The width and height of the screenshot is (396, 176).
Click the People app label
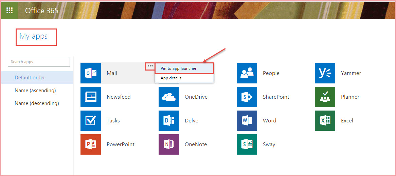271,73
